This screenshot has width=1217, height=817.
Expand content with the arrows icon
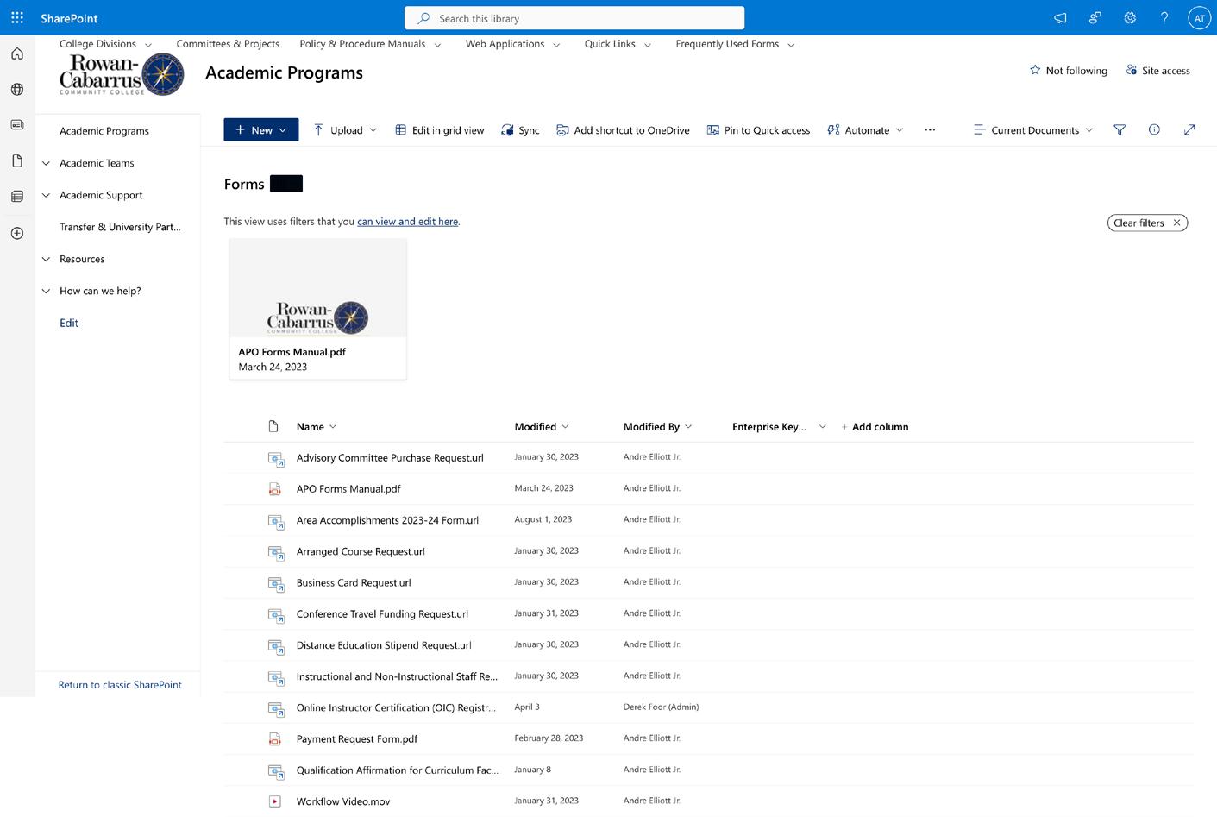click(x=1189, y=129)
